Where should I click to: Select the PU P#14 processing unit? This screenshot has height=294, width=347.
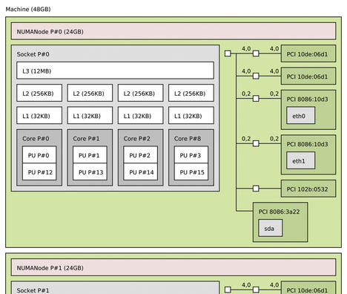point(141,171)
